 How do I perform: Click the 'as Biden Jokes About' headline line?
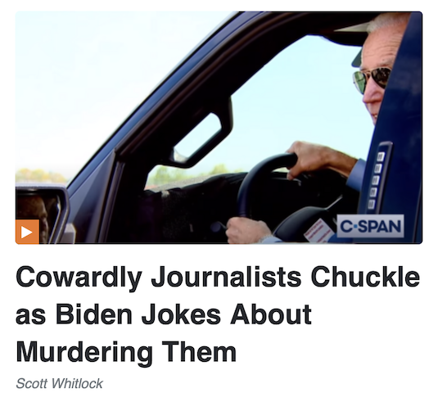[x=164, y=314]
